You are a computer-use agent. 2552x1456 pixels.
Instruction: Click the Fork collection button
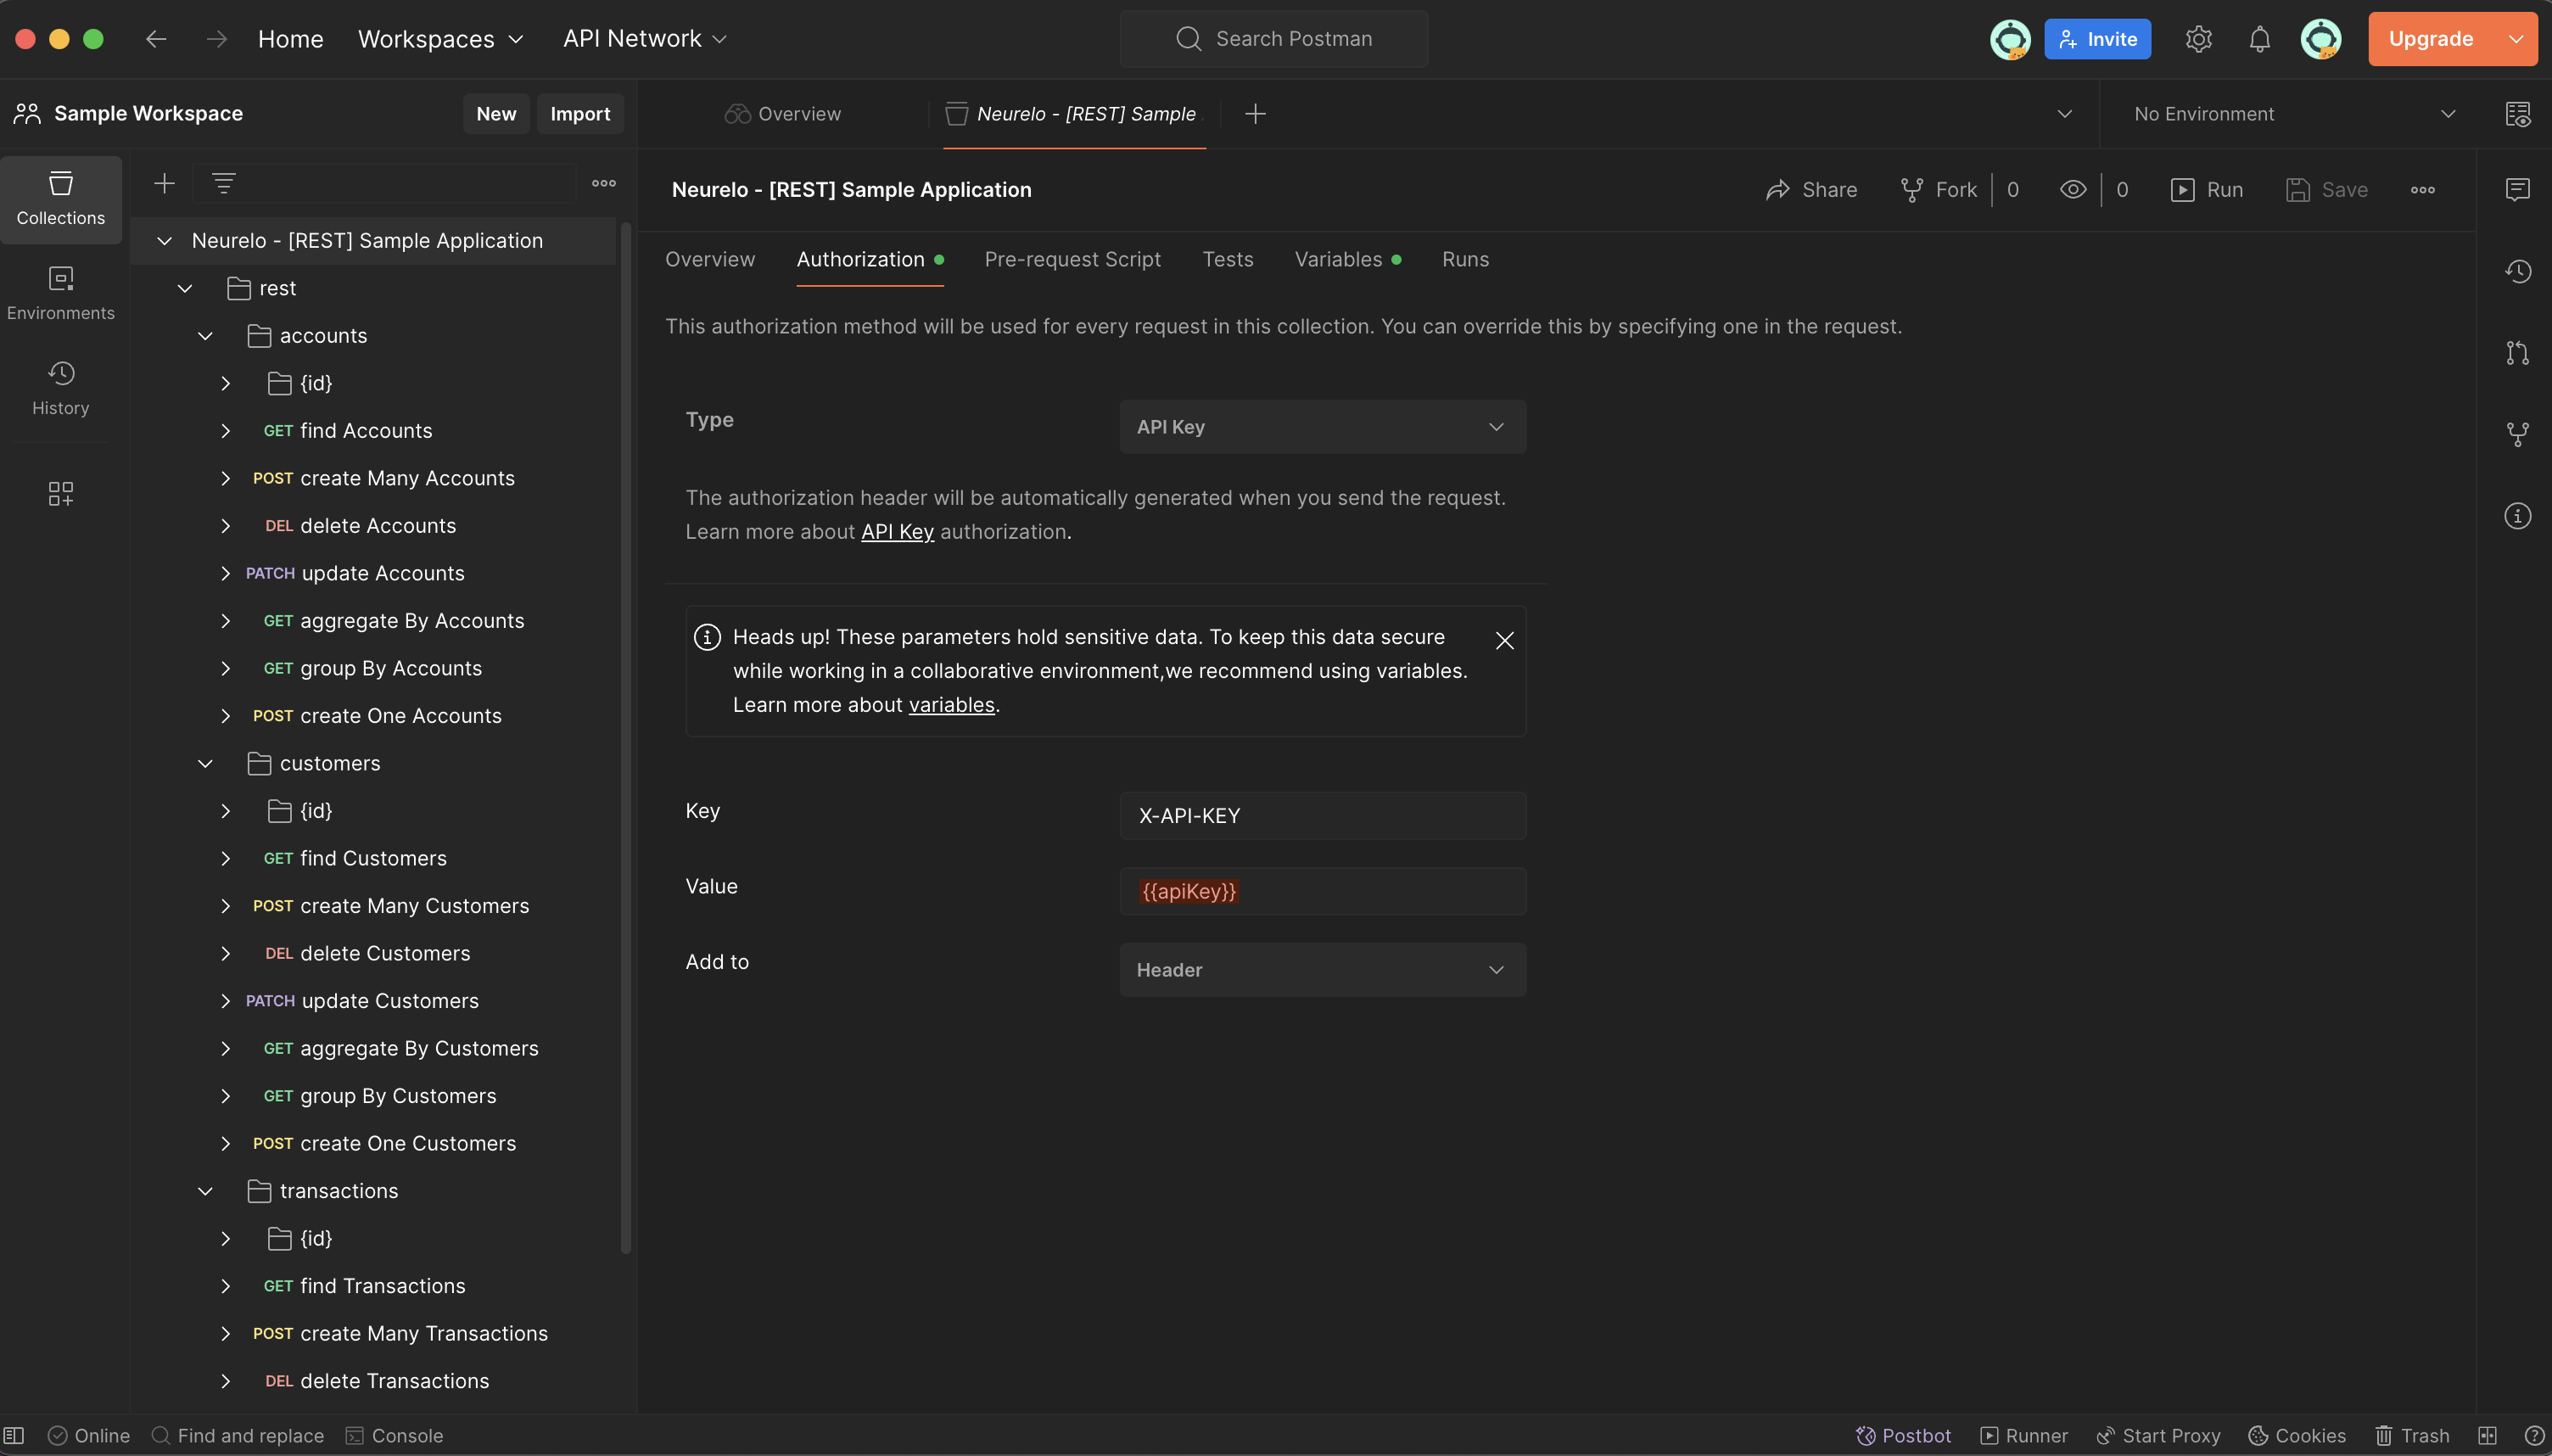point(1939,190)
